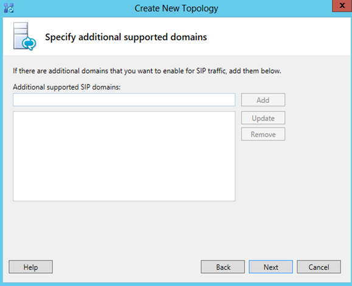Close the Create New Topology dialog
Screen dimensions: 352x286
pyautogui.click(x=342, y=5)
